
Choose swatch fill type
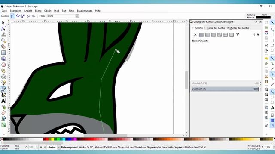(x=232, y=35)
